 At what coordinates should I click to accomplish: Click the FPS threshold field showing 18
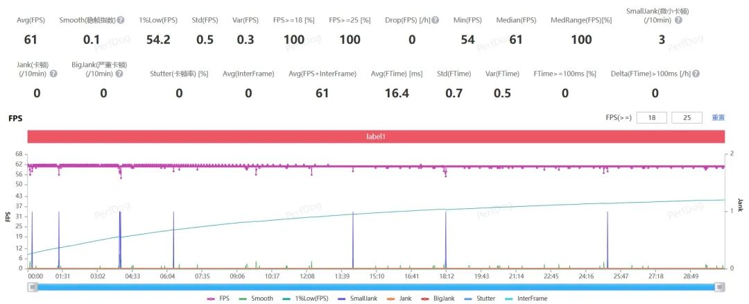651,117
